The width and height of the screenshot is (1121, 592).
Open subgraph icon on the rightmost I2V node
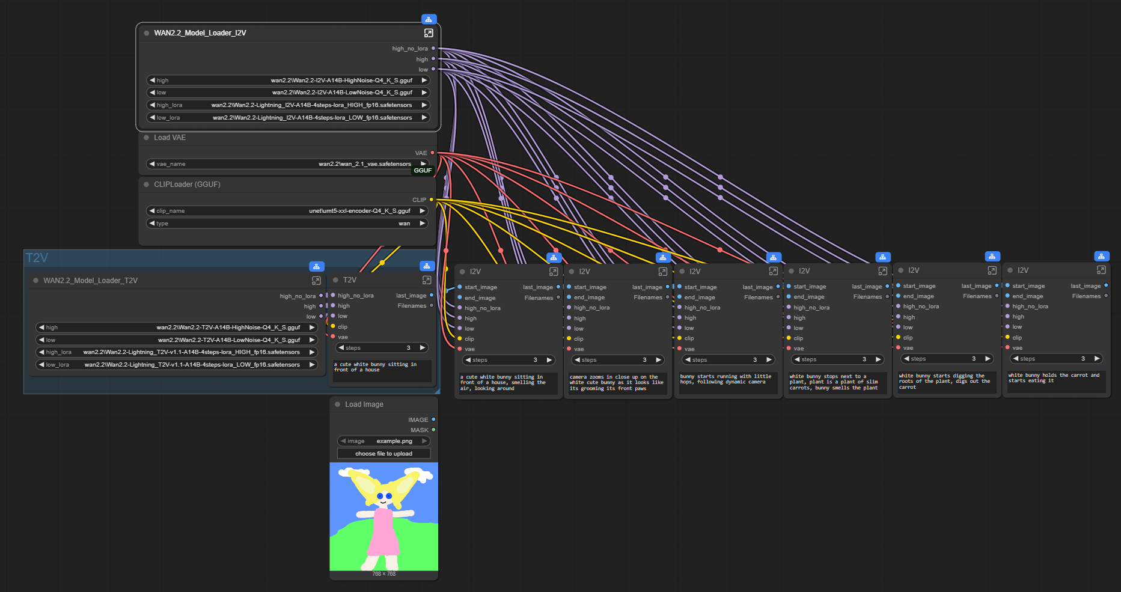1101,270
